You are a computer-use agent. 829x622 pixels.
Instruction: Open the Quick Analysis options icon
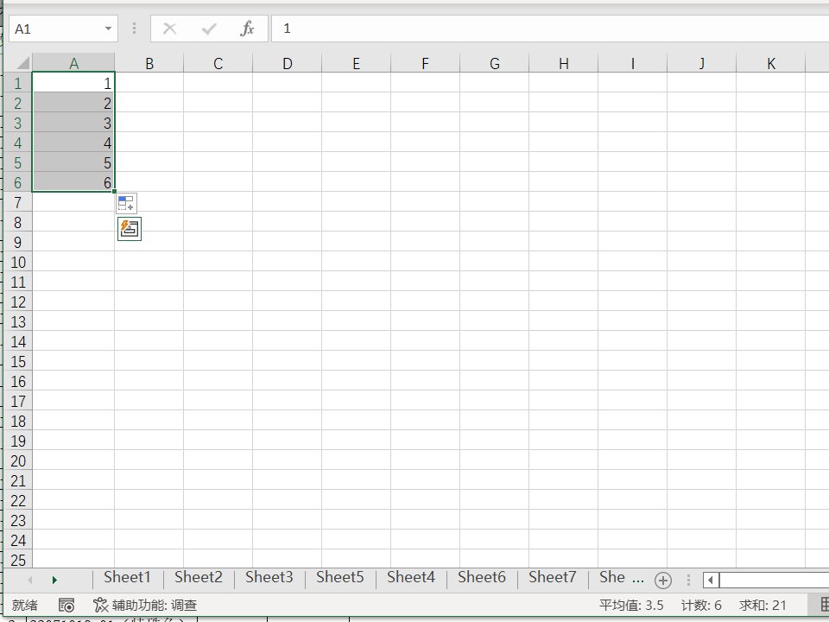tap(128, 228)
